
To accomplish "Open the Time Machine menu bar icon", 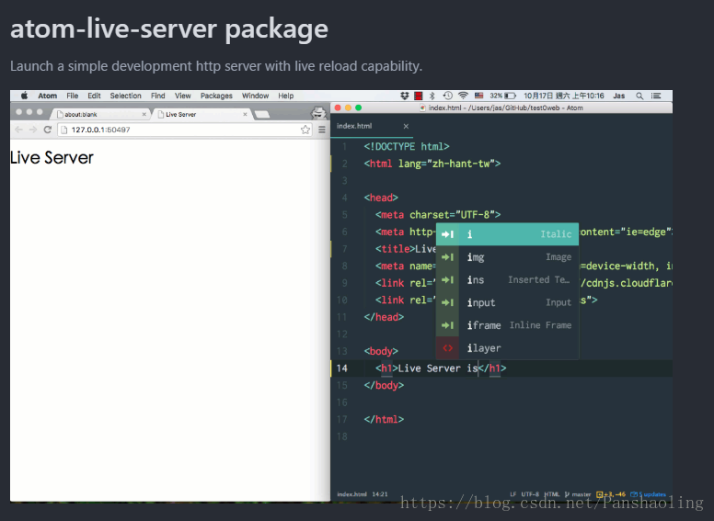I will point(447,96).
